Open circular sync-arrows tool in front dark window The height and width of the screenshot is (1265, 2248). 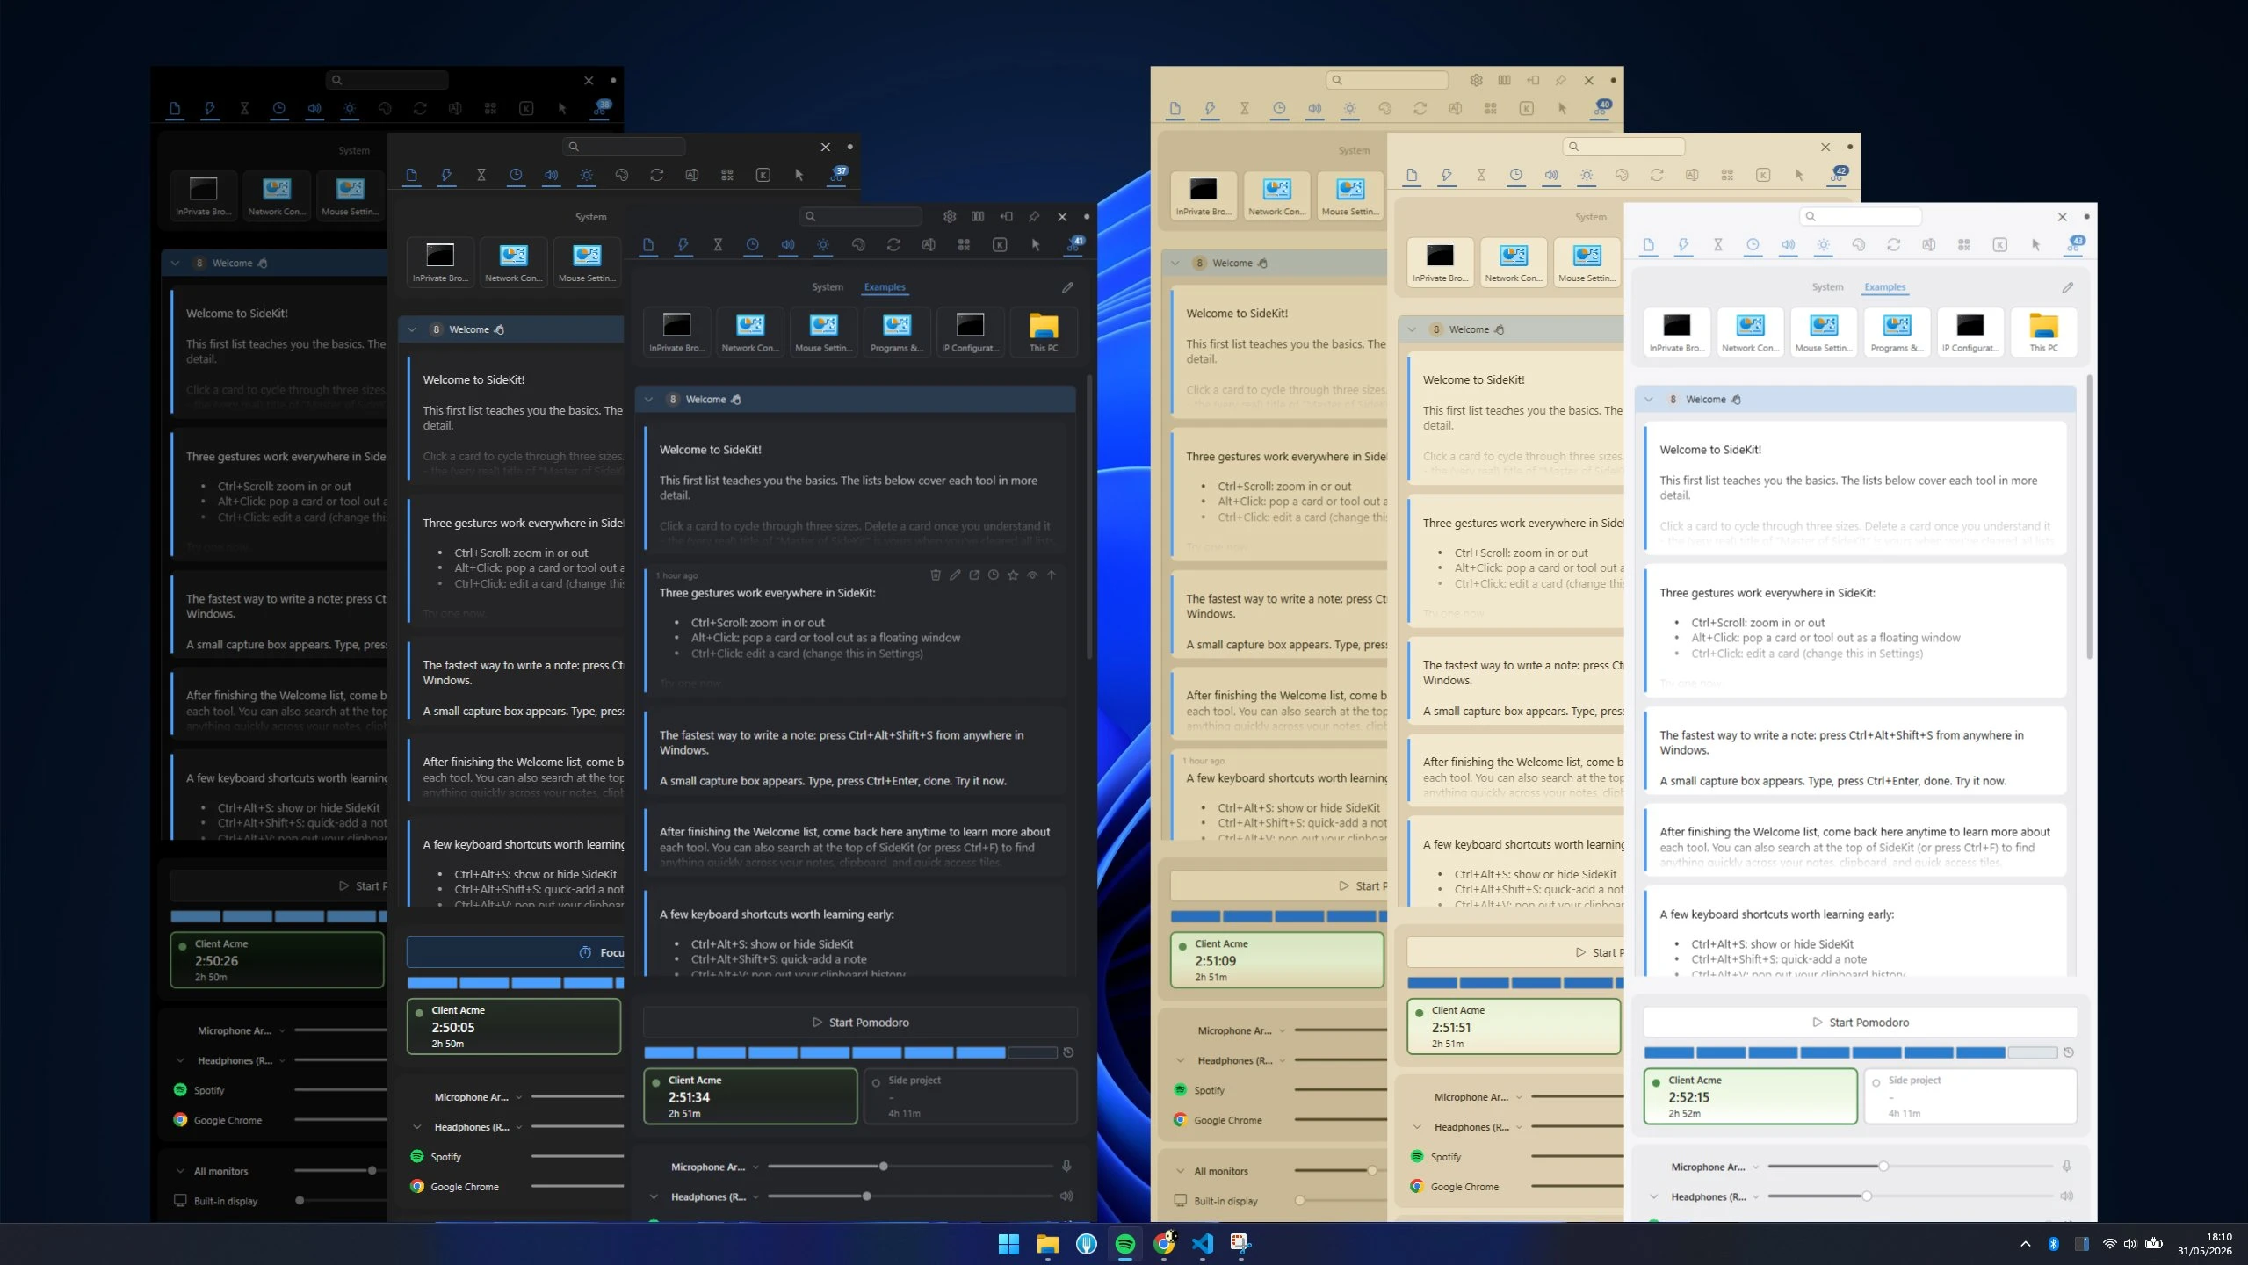click(x=893, y=245)
